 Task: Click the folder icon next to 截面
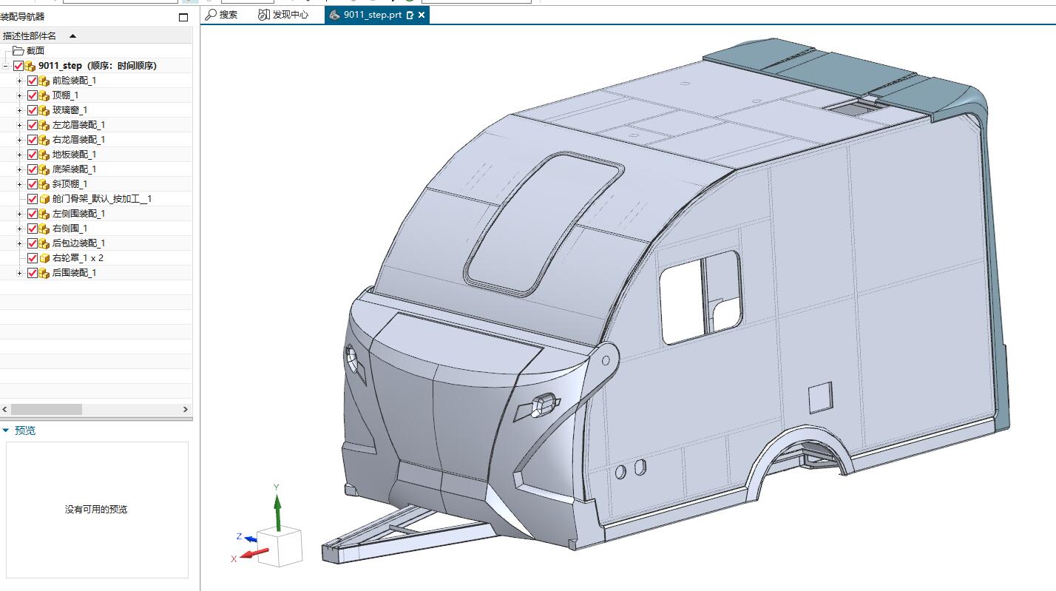pyautogui.click(x=18, y=51)
